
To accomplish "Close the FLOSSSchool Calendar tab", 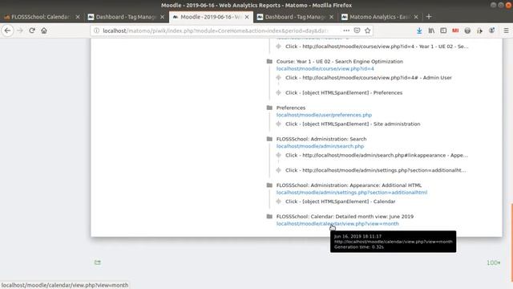I will 78,17.
